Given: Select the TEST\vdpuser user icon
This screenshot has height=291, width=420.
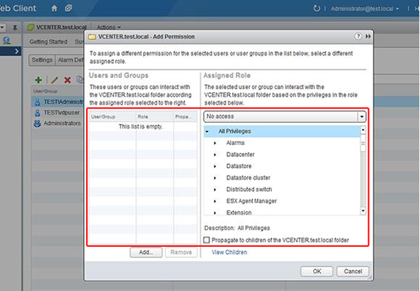Looking at the screenshot, I should pyautogui.click(x=38, y=113).
